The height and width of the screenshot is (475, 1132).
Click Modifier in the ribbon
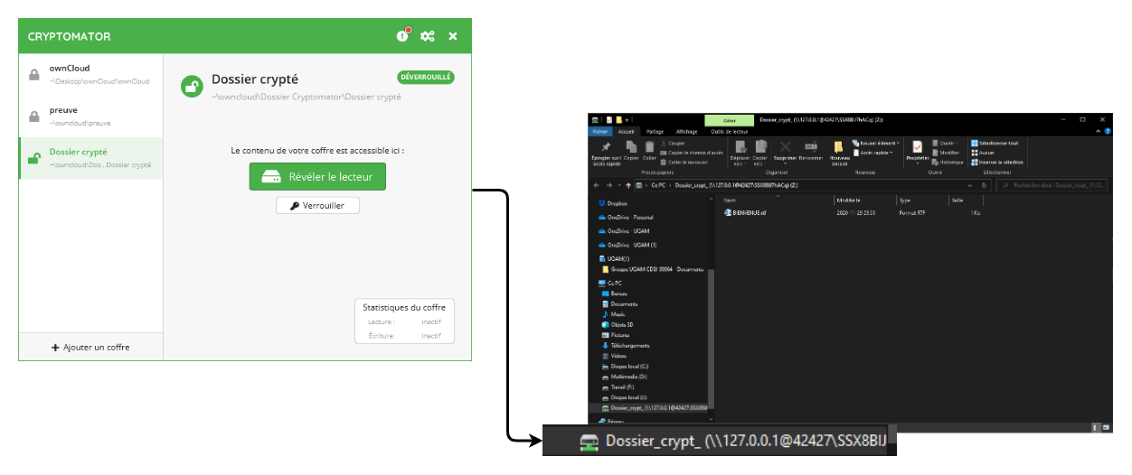[x=946, y=153]
